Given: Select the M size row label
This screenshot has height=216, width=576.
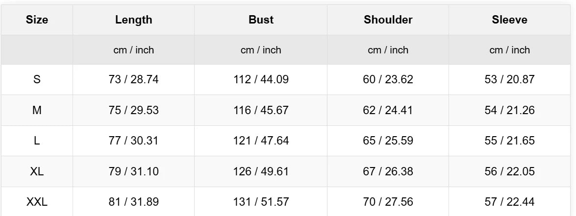Looking at the screenshot, I should (x=37, y=110).
